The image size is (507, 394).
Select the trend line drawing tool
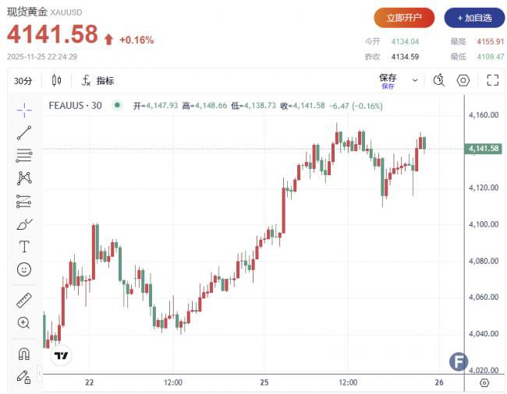(x=23, y=132)
